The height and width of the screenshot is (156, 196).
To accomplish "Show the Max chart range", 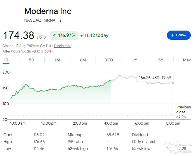I will pos(187,60).
